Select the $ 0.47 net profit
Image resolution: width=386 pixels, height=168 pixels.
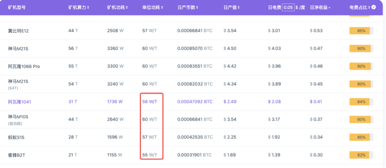316,49
